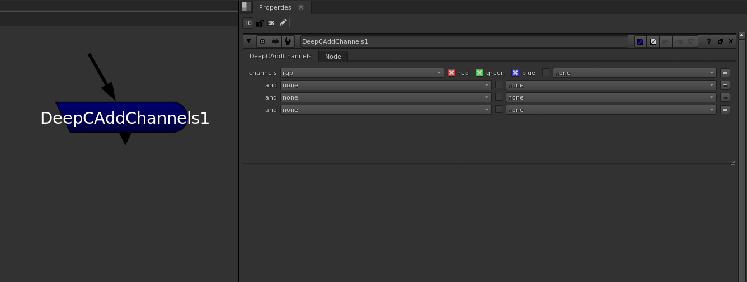Toggle the properties panel lock icon

click(260, 23)
